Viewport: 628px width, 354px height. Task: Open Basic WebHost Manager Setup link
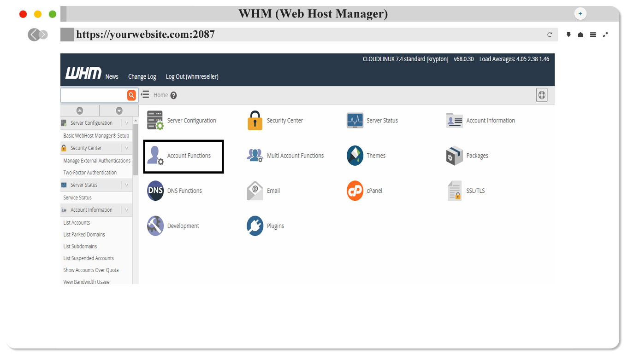[96, 136]
